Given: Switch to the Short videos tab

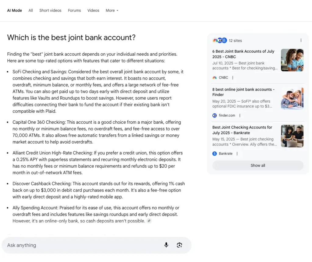Looking at the screenshot, I should [x=50, y=11].
